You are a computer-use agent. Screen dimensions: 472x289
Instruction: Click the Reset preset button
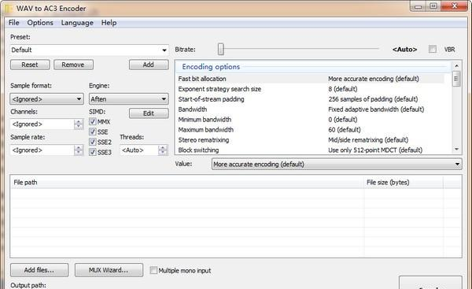pos(30,65)
